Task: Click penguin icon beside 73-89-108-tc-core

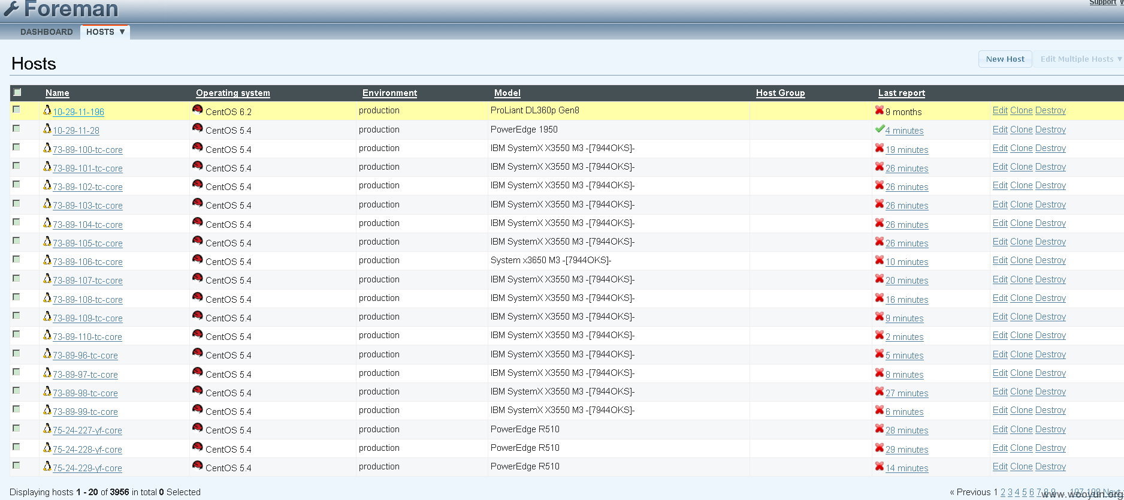Action: tap(47, 298)
